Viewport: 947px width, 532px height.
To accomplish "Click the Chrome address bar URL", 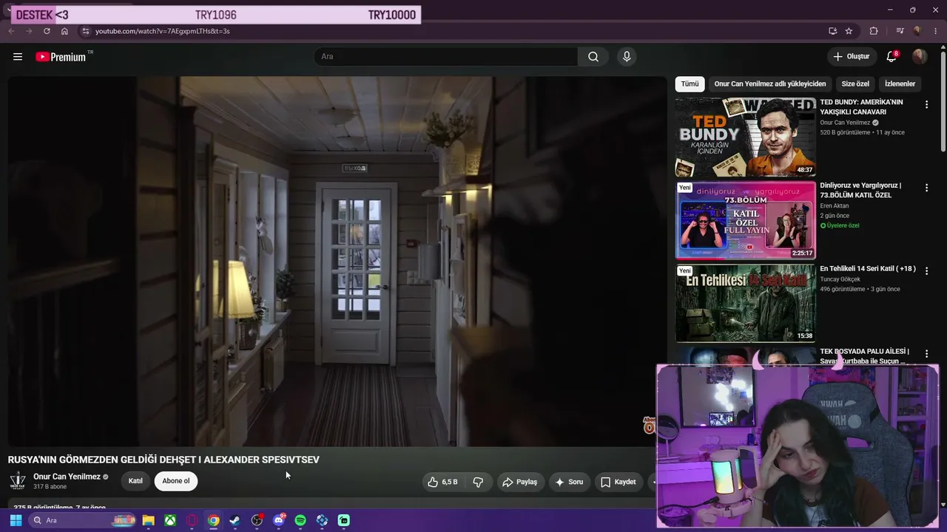I will (x=162, y=31).
